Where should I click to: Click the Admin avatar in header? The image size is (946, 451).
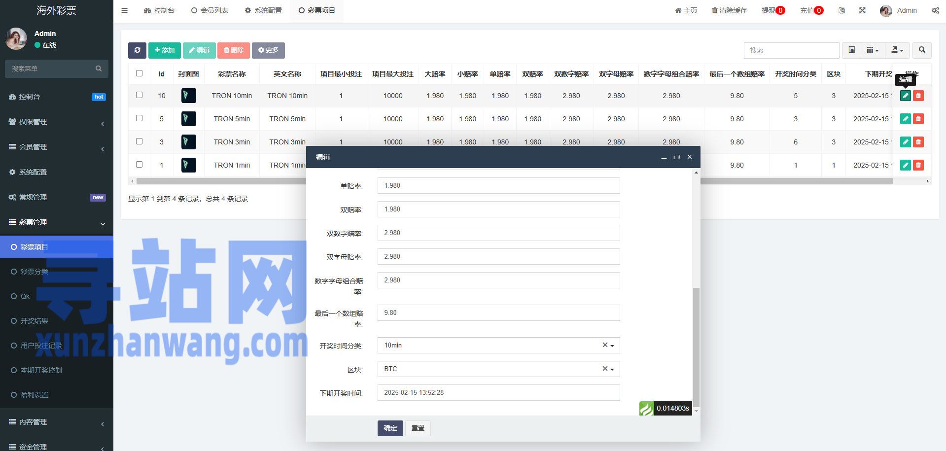tap(886, 11)
